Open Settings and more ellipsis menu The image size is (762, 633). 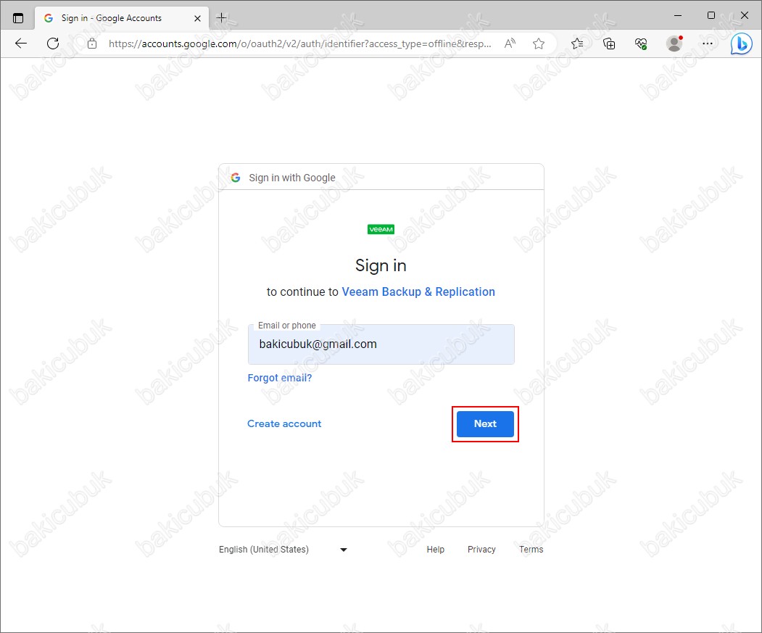[x=708, y=44]
